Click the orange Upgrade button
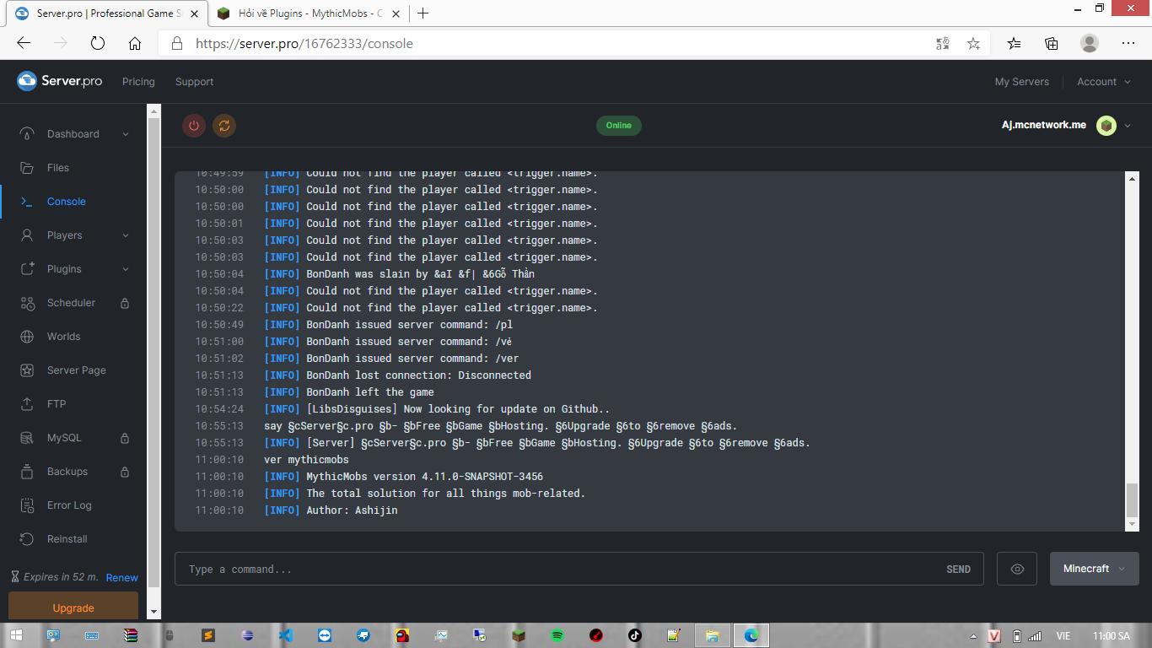 point(73,607)
